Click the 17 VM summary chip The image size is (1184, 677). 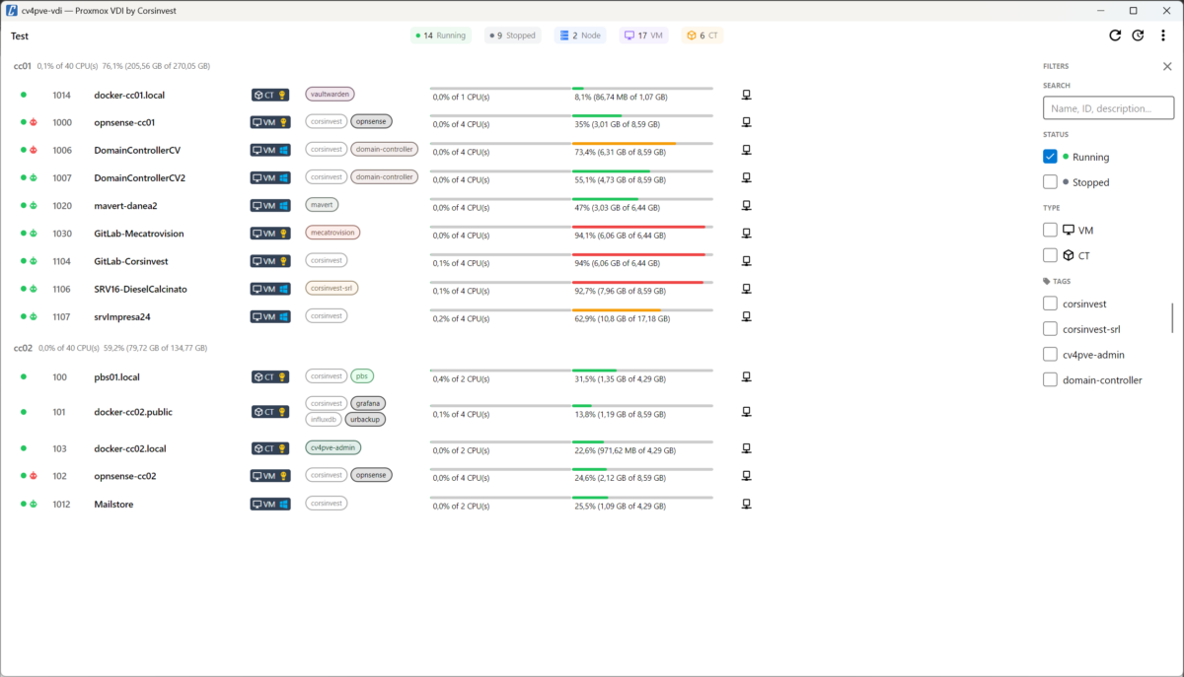click(x=643, y=35)
